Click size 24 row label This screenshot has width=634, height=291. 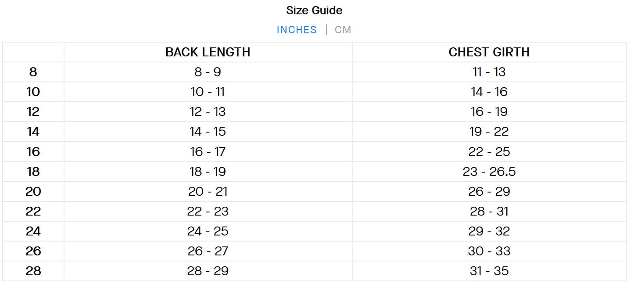click(x=33, y=231)
